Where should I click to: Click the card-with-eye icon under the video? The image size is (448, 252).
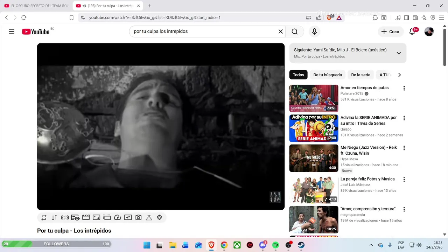click(x=75, y=218)
